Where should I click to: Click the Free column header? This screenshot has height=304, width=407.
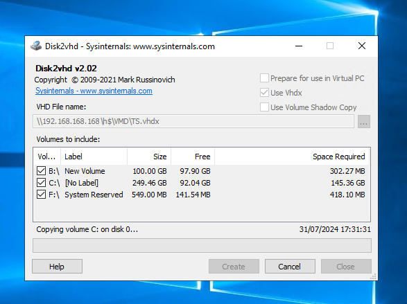point(193,157)
